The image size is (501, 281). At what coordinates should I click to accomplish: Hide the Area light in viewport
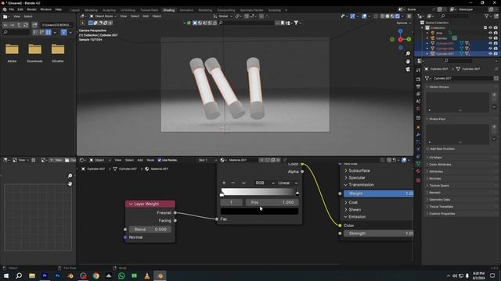pos(490,33)
